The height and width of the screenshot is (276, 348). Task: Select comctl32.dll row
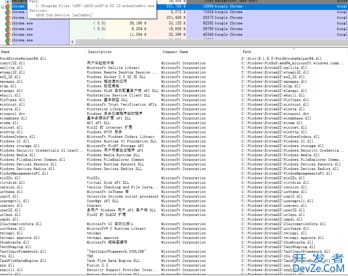click(174, 63)
